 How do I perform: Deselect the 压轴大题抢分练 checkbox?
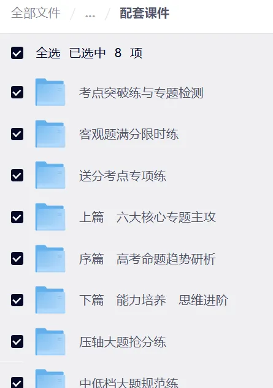(x=17, y=342)
